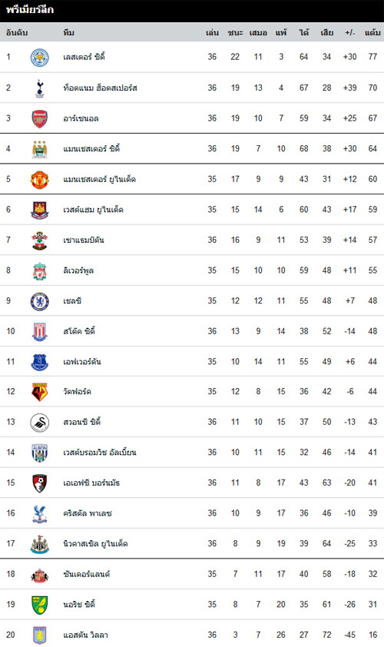Click the Aston Villa crest in row 20
The height and width of the screenshot is (647, 384).
point(40,635)
